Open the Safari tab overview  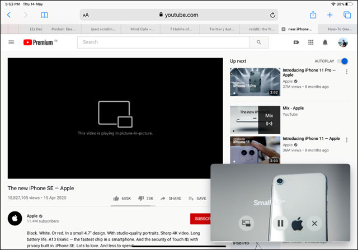click(347, 15)
